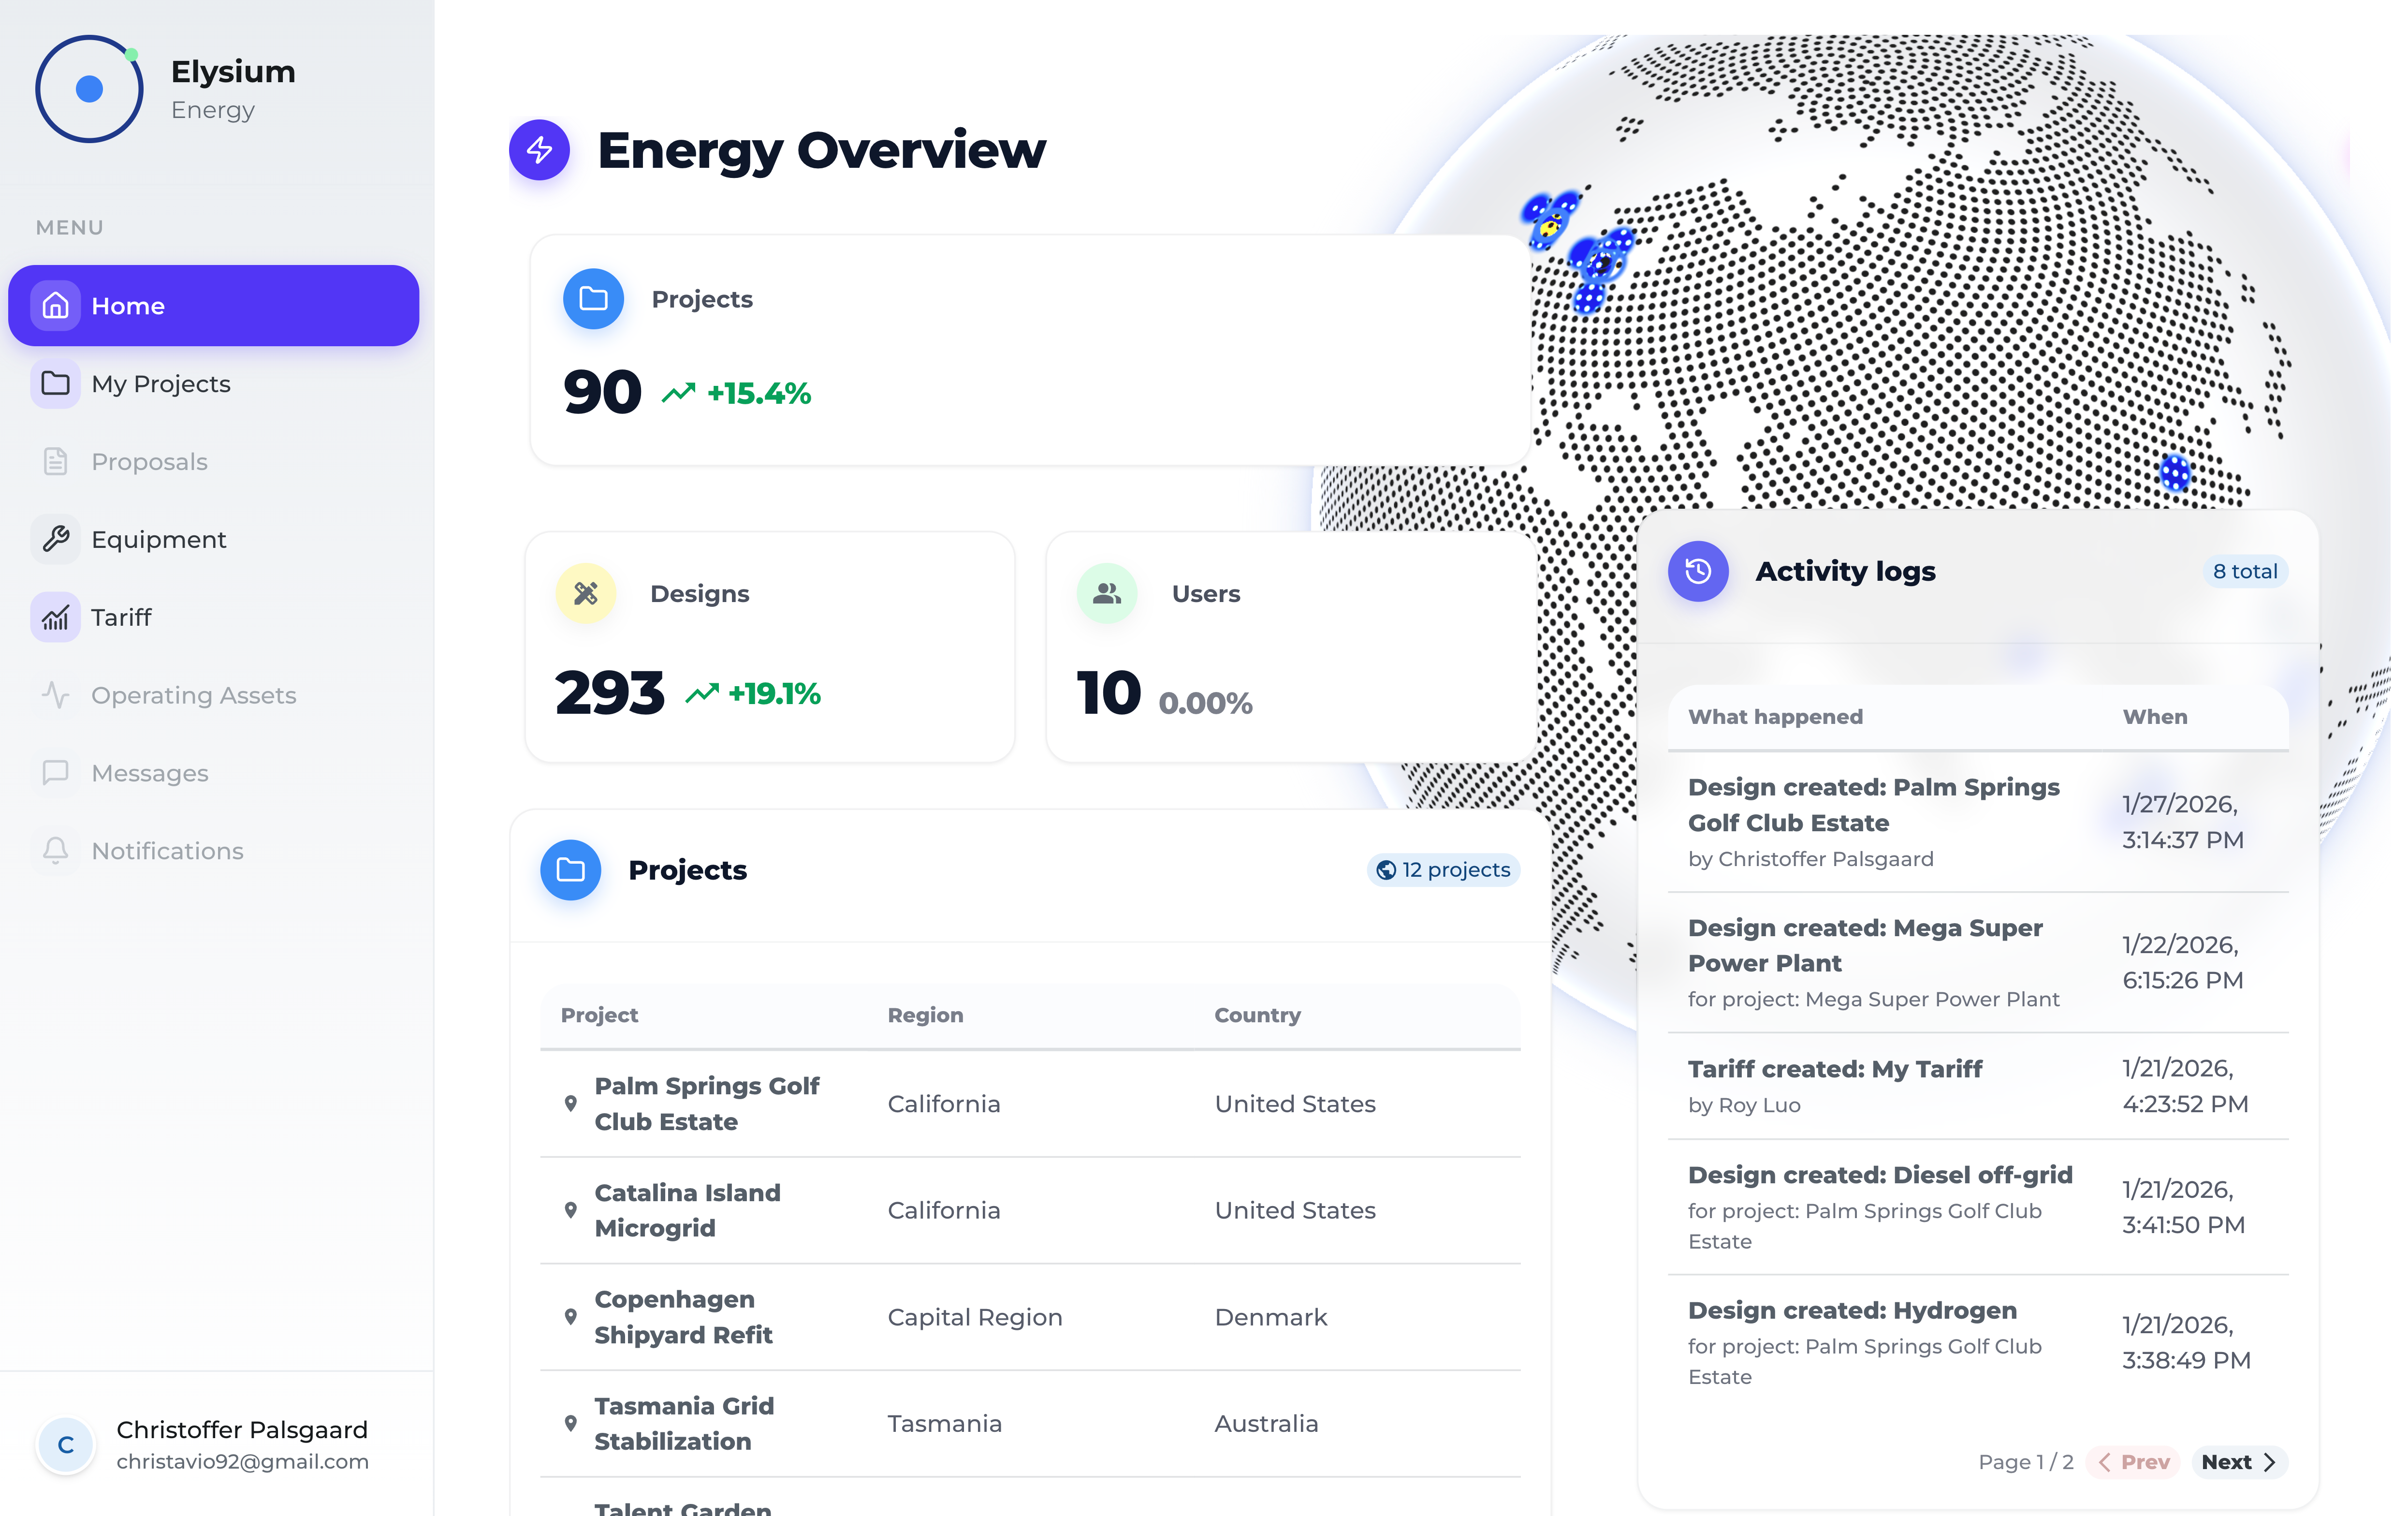Click the Prev pagination button
Image resolution: width=2408 pixels, height=1516 pixels.
tap(2133, 1461)
